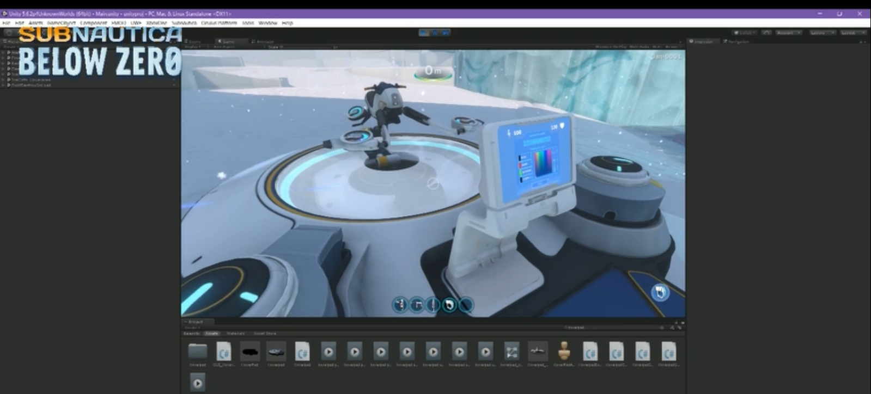Select the avatar asset icon

(x=564, y=352)
